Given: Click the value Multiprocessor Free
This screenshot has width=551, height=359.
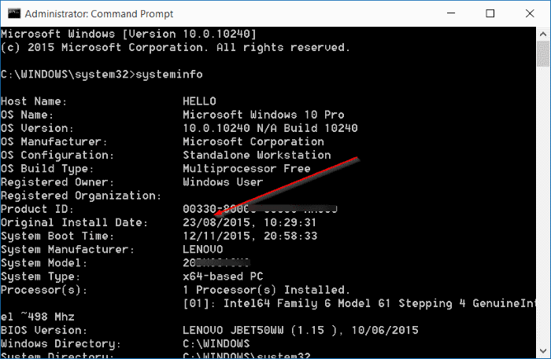Looking at the screenshot, I should 246,169.
